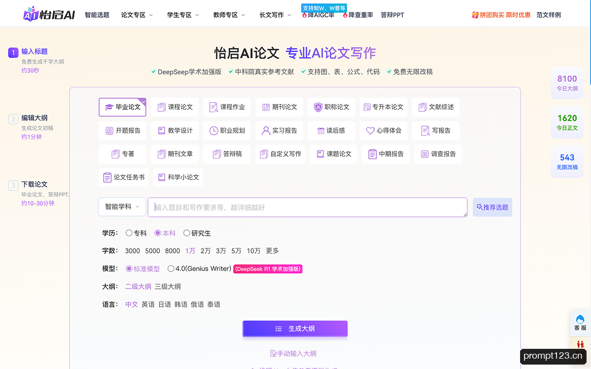Viewport: 591px width, 369px height.
Task: Pick the 期刊文章 icon
Action: point(161,154)
